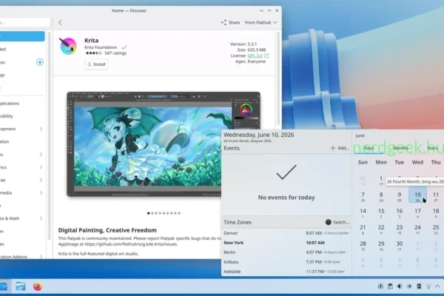Show hidden system tray icons arrow

[438, 286]
